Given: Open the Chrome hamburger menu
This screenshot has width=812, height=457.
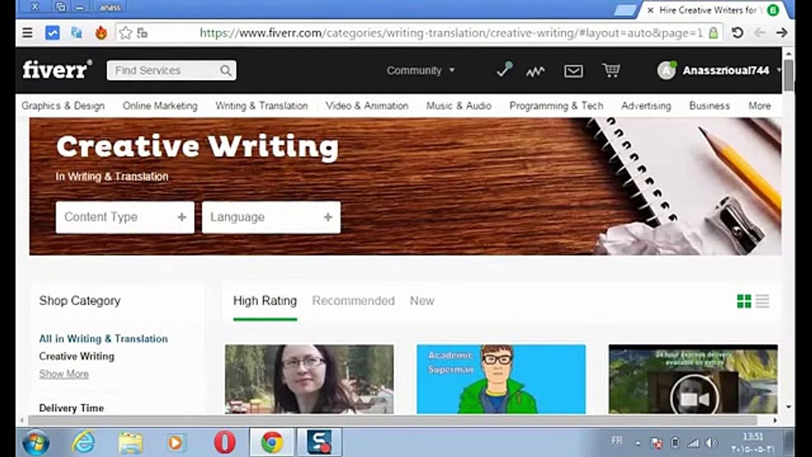Looking at the screenshot, I should [27, 33].
